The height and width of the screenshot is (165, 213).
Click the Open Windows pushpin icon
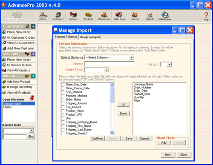32,98
